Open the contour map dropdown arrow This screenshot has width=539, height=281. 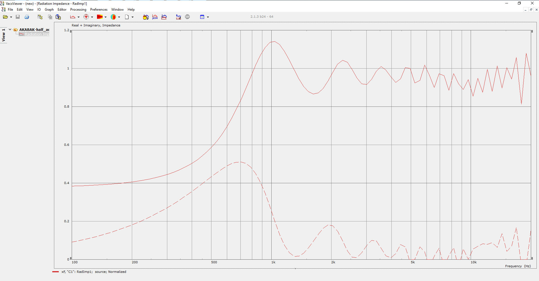click(x=105, y=17)
